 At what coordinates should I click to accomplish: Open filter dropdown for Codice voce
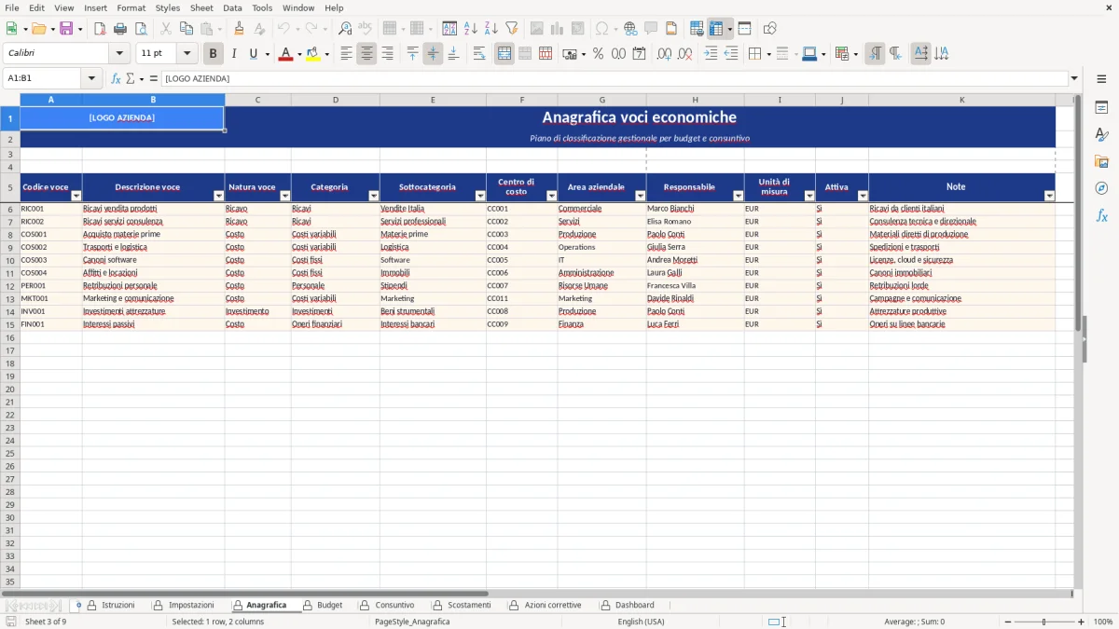[x=76, y=196]
